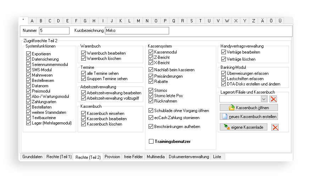Toggle alle Termine sehen checkbox

point(83,73)
